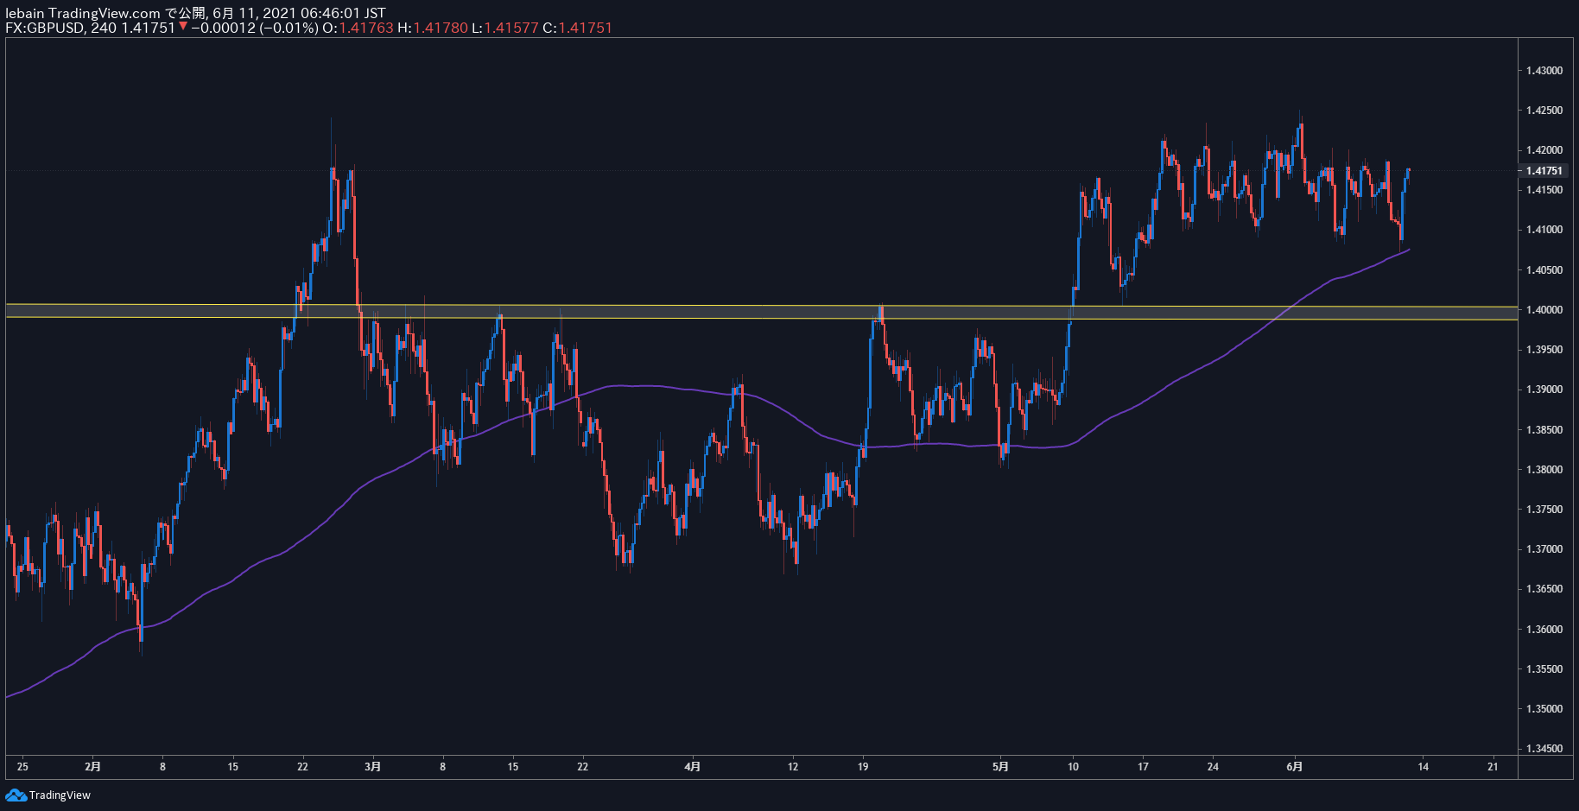Viewport: 1579px width, 811px height.
Task: Click the price axis label 1.39500
Action: click(1544, 350)
